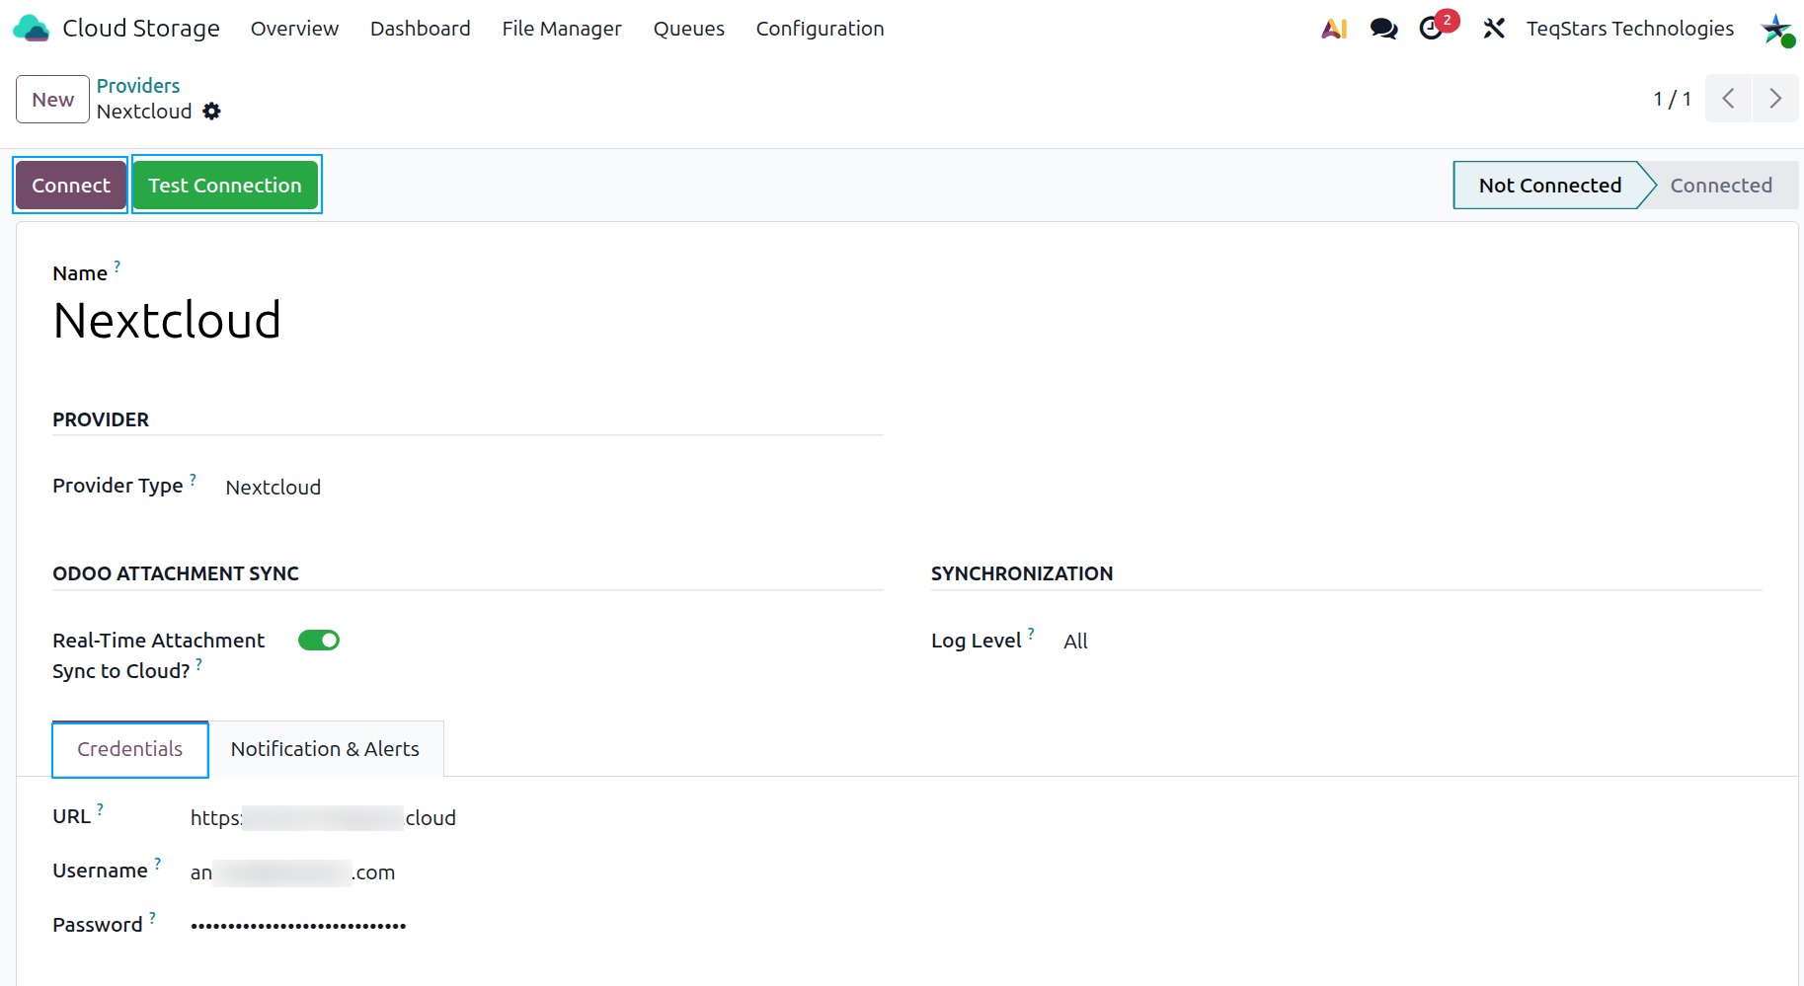
Task: Open the File Manager menu
Action: coord(562,29)
